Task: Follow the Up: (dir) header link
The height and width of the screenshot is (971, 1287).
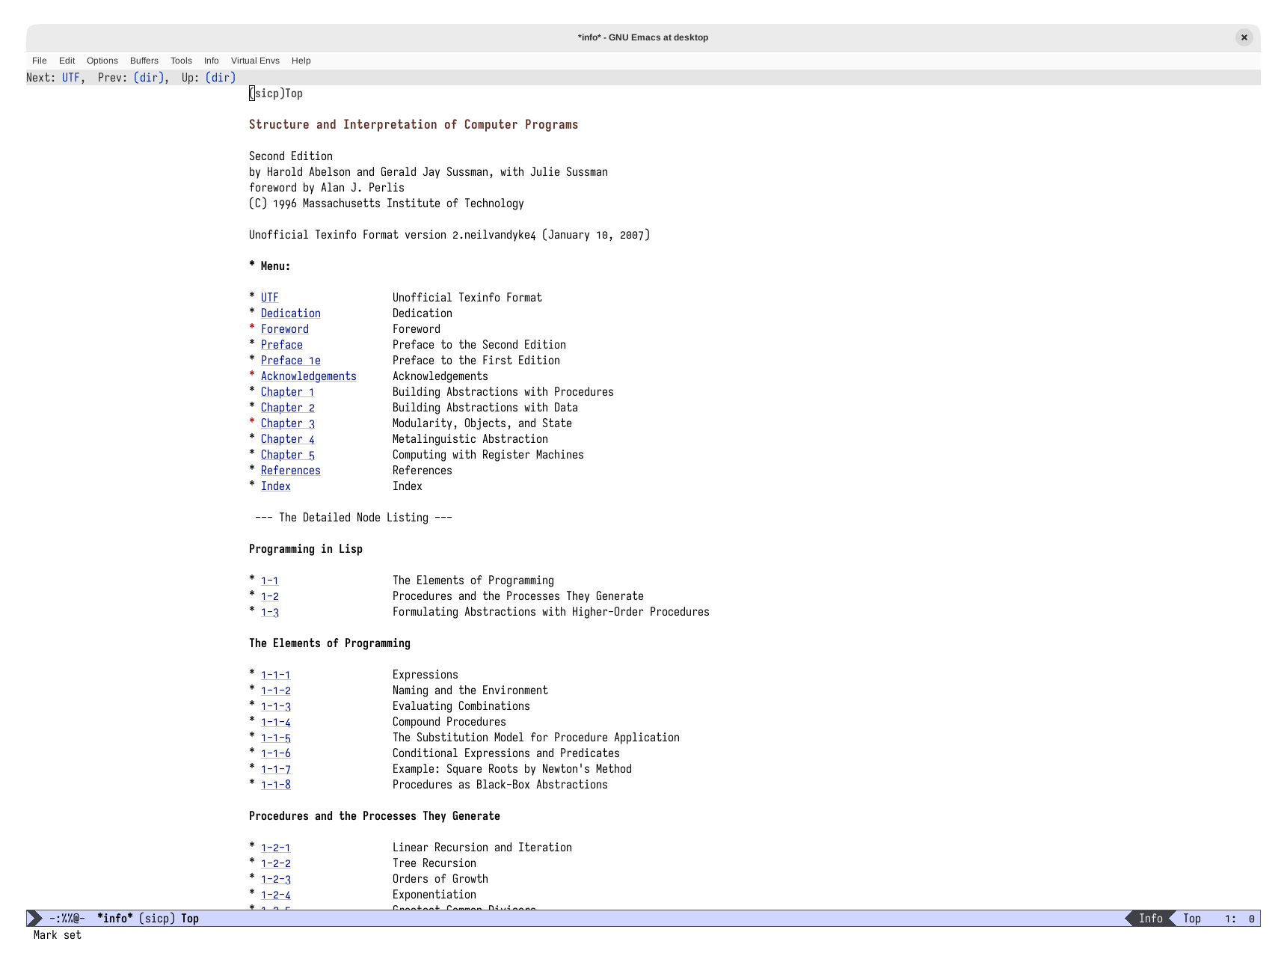Action: pos(221,77)
